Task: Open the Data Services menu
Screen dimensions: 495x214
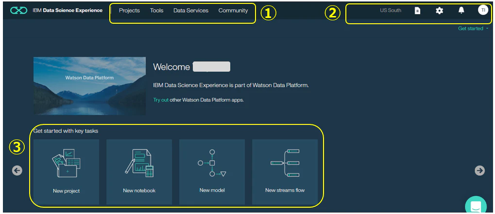Action: (191, 10)
